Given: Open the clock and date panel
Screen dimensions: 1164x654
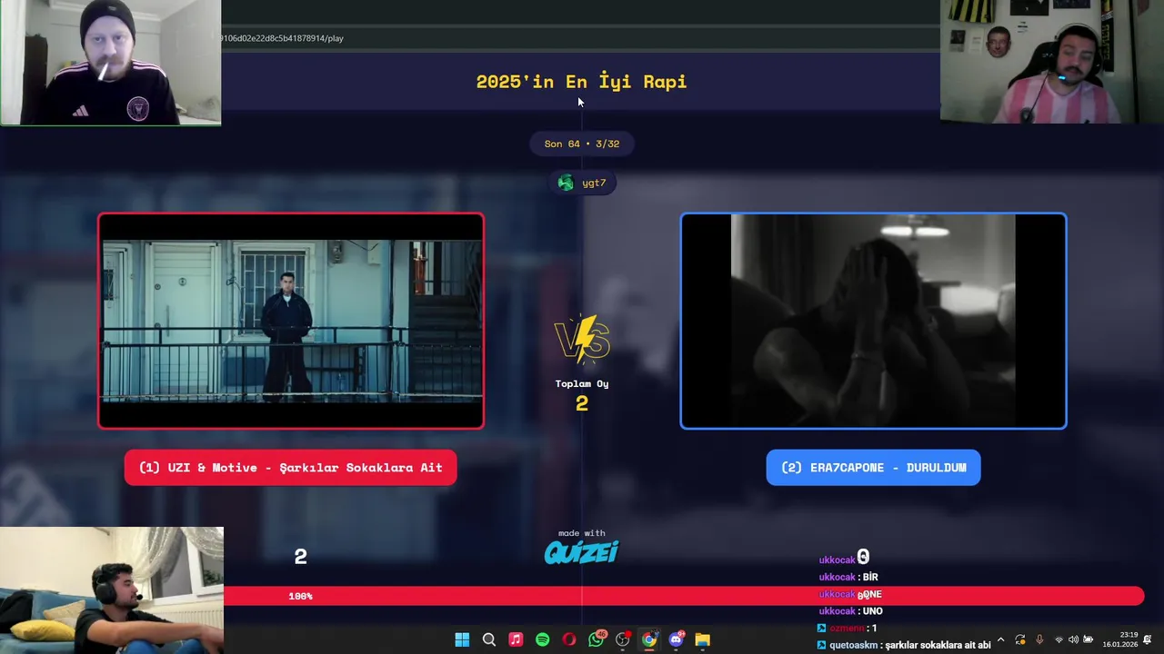Looking at the screenshot, I should tap(1120, 639).
